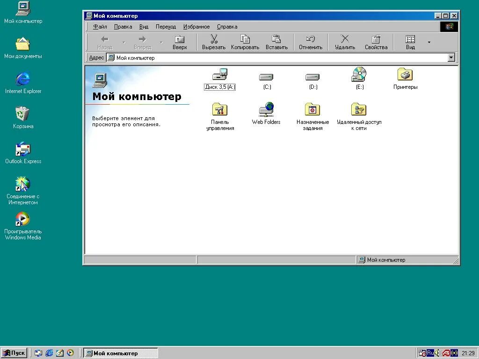Image resolution: width=479 pixels, height=359 pixels.
Task: Open the Переход menu
Action: (x=166, y=27)
